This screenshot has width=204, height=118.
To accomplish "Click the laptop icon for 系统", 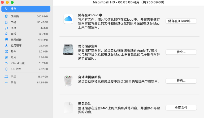I will pos(6,77).
